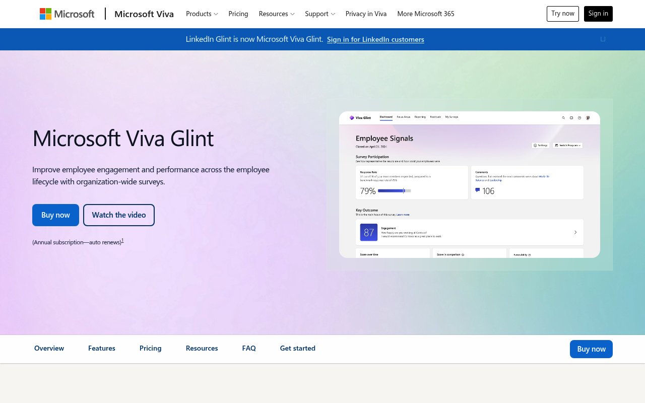Click the "(Annual subscription—auto renews)" note
This screenshot has height=403, width=645.
pos(77,242)
